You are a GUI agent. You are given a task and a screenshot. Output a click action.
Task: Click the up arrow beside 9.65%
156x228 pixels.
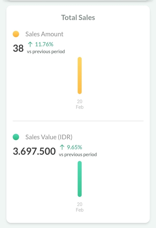pos(62,147)
